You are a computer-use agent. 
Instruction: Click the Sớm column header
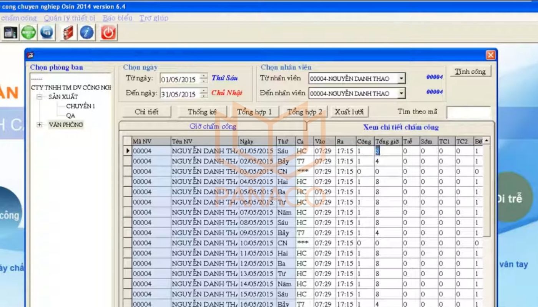[429, 142]
